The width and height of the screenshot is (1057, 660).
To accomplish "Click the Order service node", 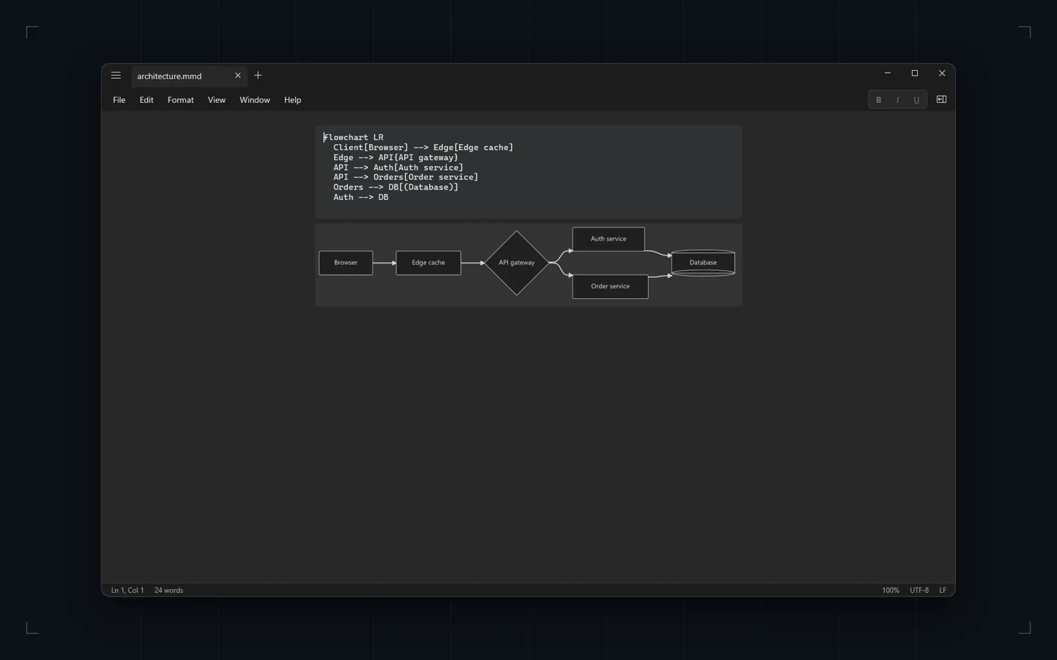I will click(610, 287).
